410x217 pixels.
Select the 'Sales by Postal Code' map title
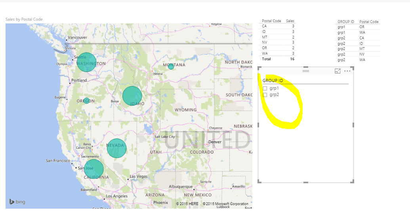click(x=24, y=19)
